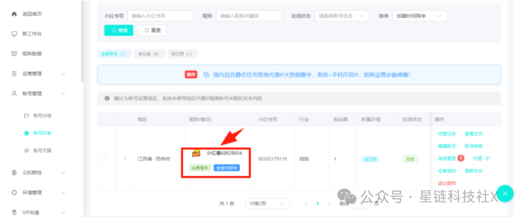Image resolution: width=514 pixels, height=217 pixels.
Task: Click 编辑账号 in the 操作 column
Action: (447, 146)
